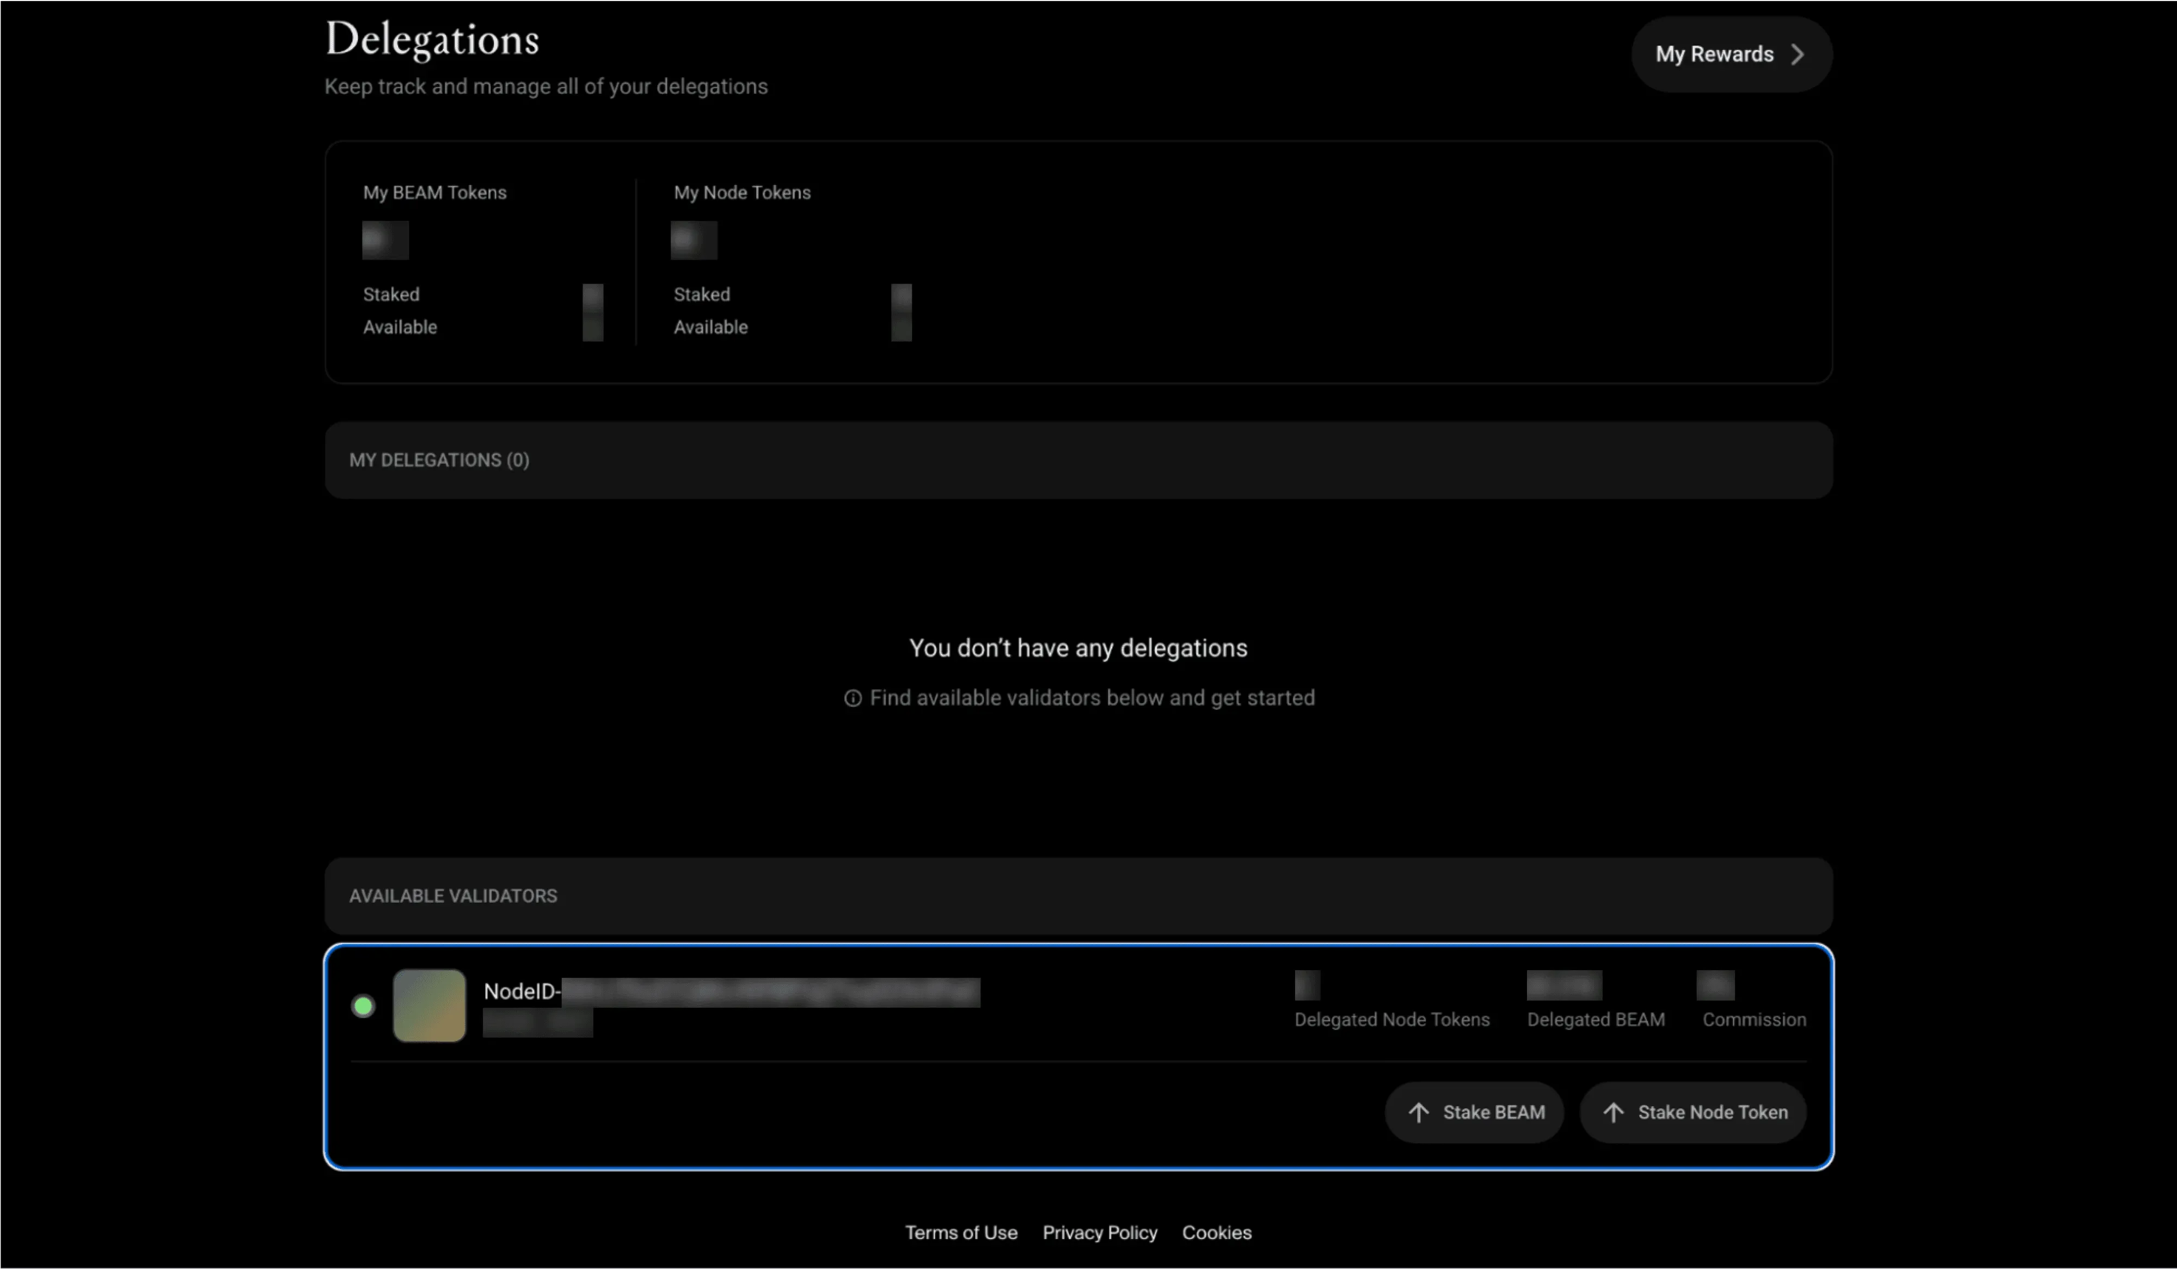2177x1269 pixels.
Task: Select the AVAILABLE VALIDATORS header
Action: (x=1078, y=896)
